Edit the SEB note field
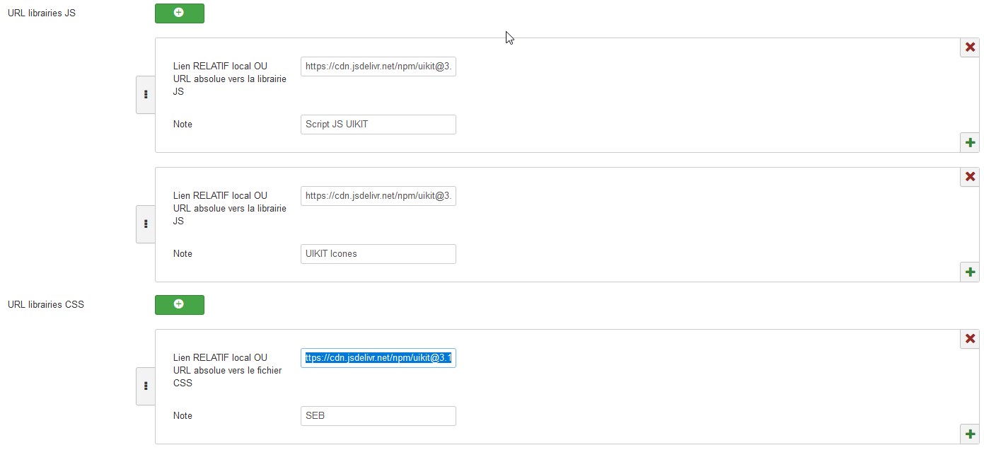This screenshot has width=984, height=450. coord(378,416)
